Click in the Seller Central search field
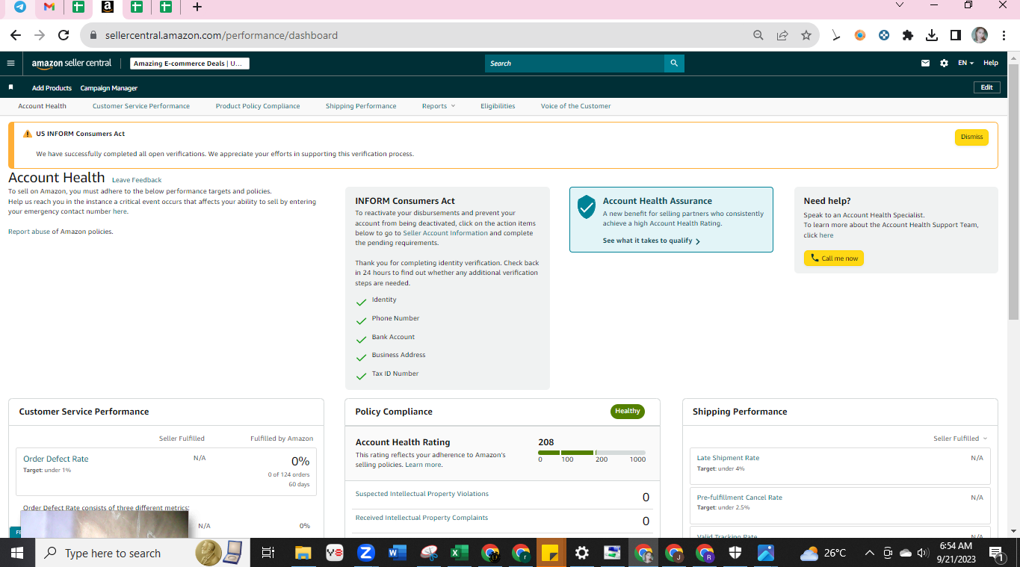 coord(575,63)
